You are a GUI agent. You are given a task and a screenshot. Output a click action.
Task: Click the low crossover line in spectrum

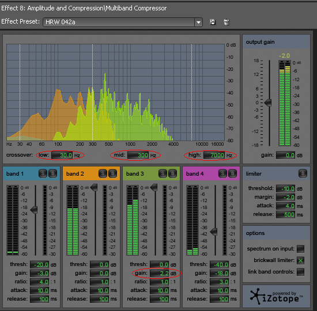pos(20,92)
